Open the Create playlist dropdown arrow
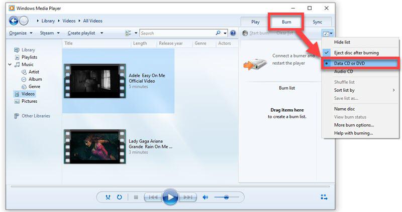This screenshot has width=402, height=212. [102, 33]
